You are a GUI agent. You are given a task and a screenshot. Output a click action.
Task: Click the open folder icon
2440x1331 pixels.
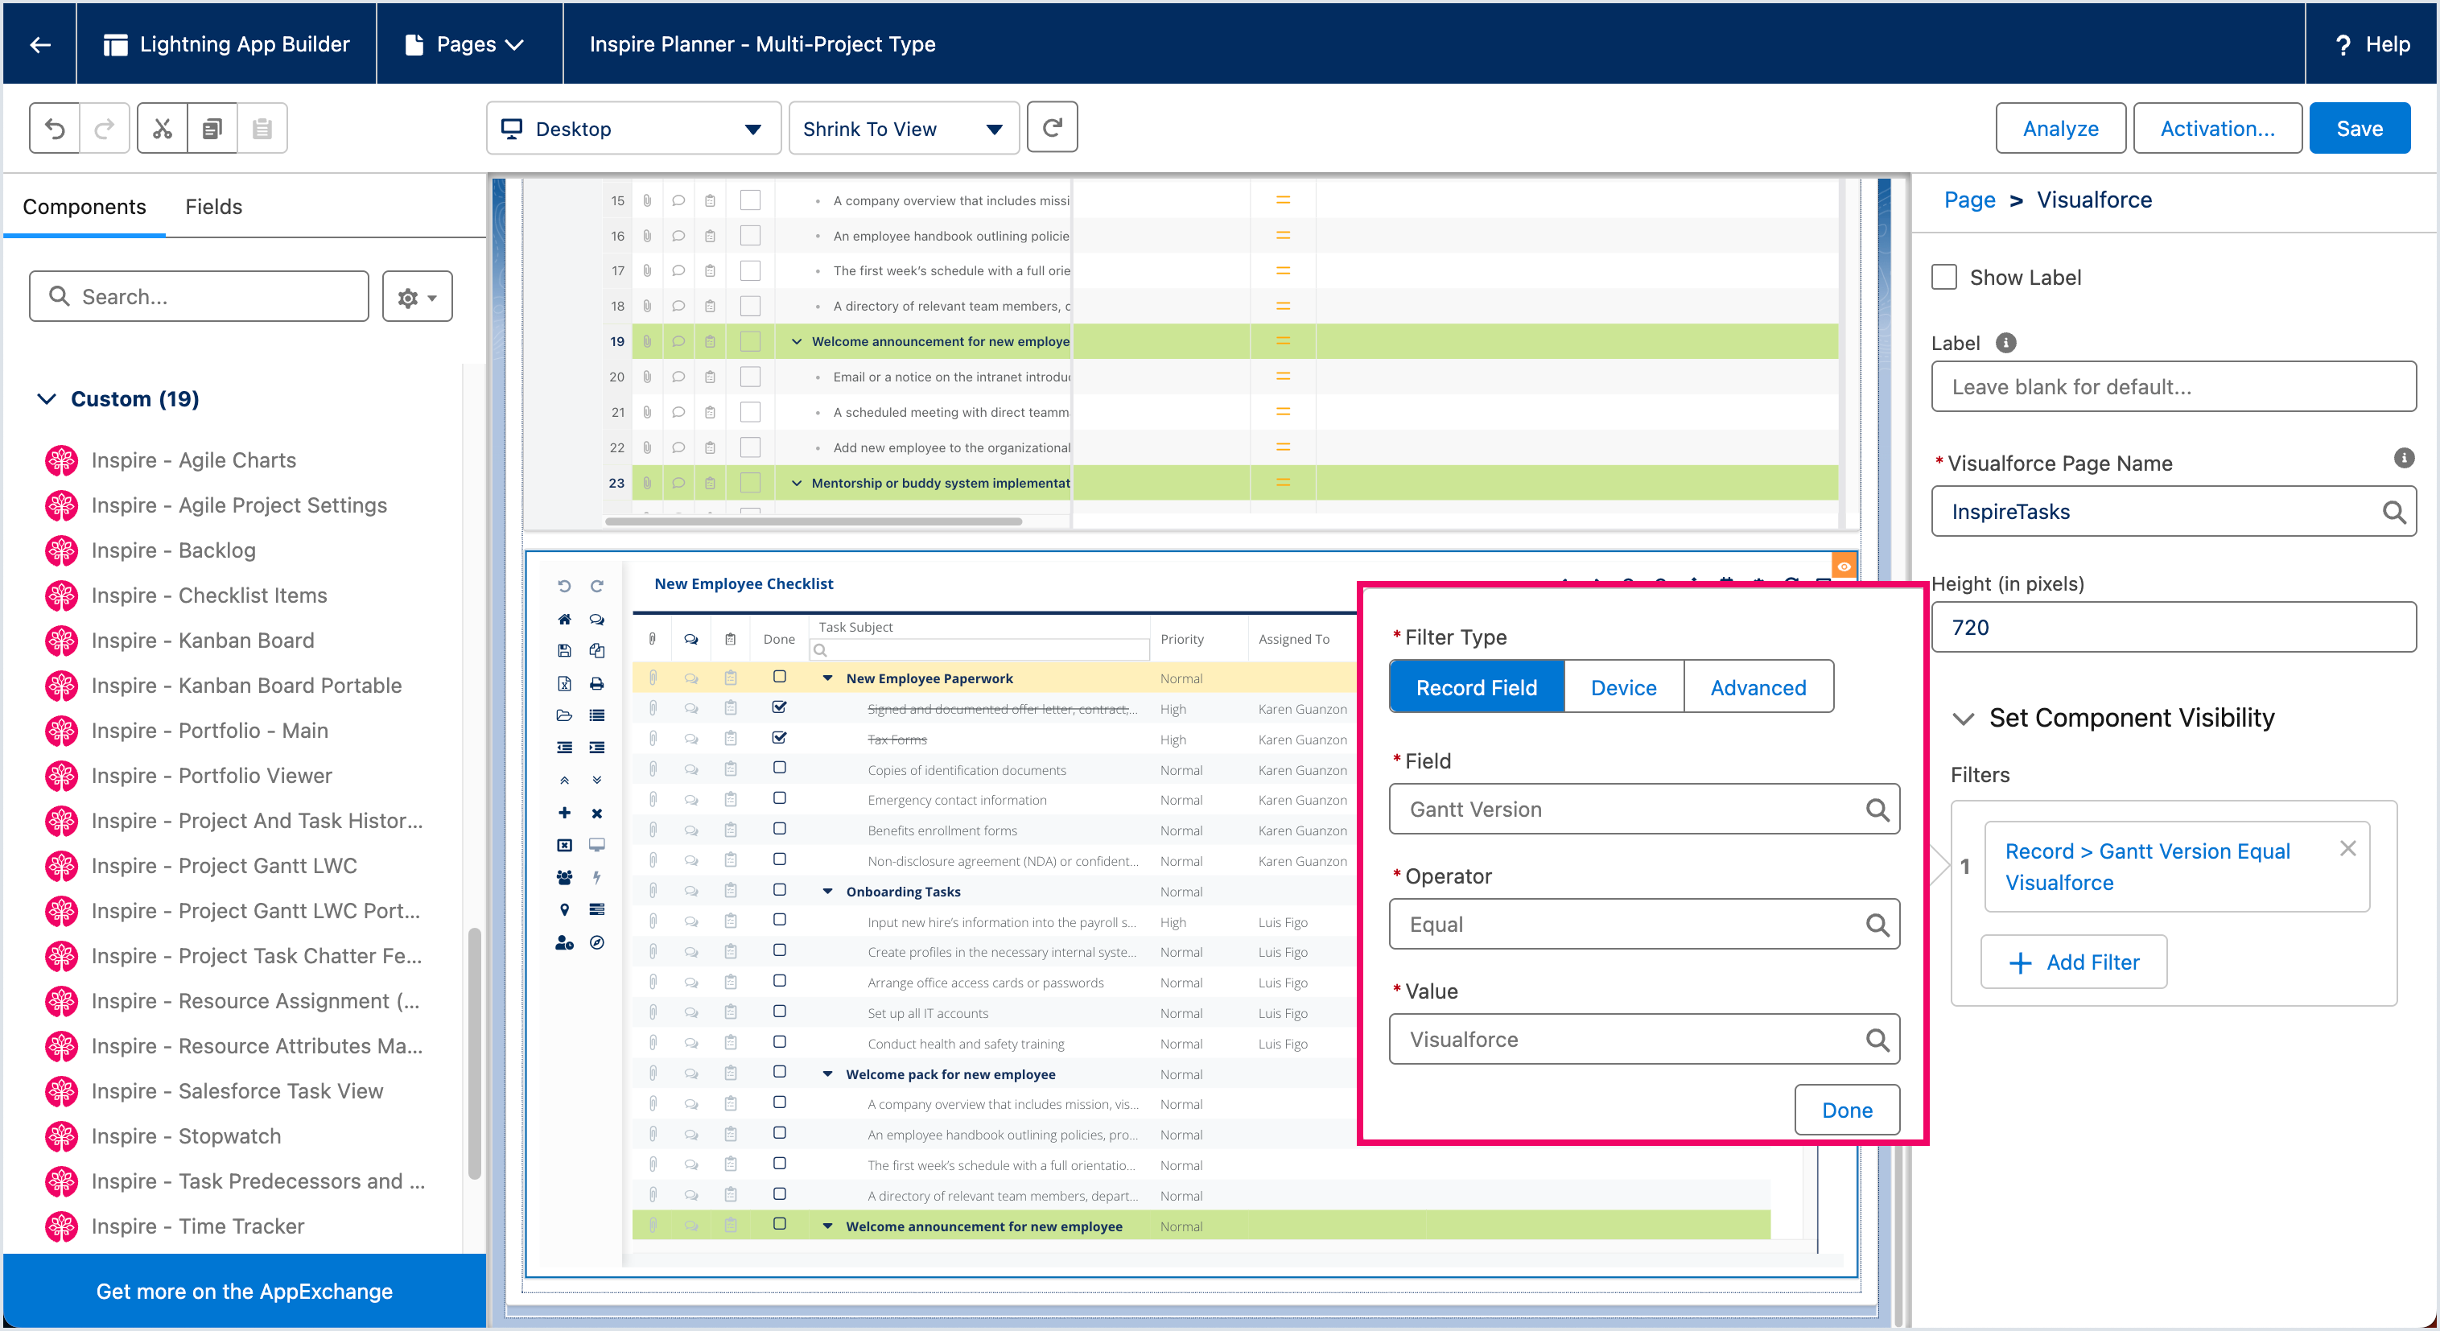coord(565,715)
